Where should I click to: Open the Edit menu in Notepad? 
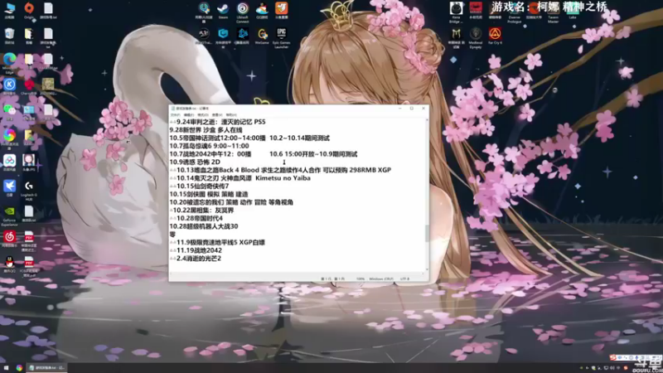(x=189, y=115)
